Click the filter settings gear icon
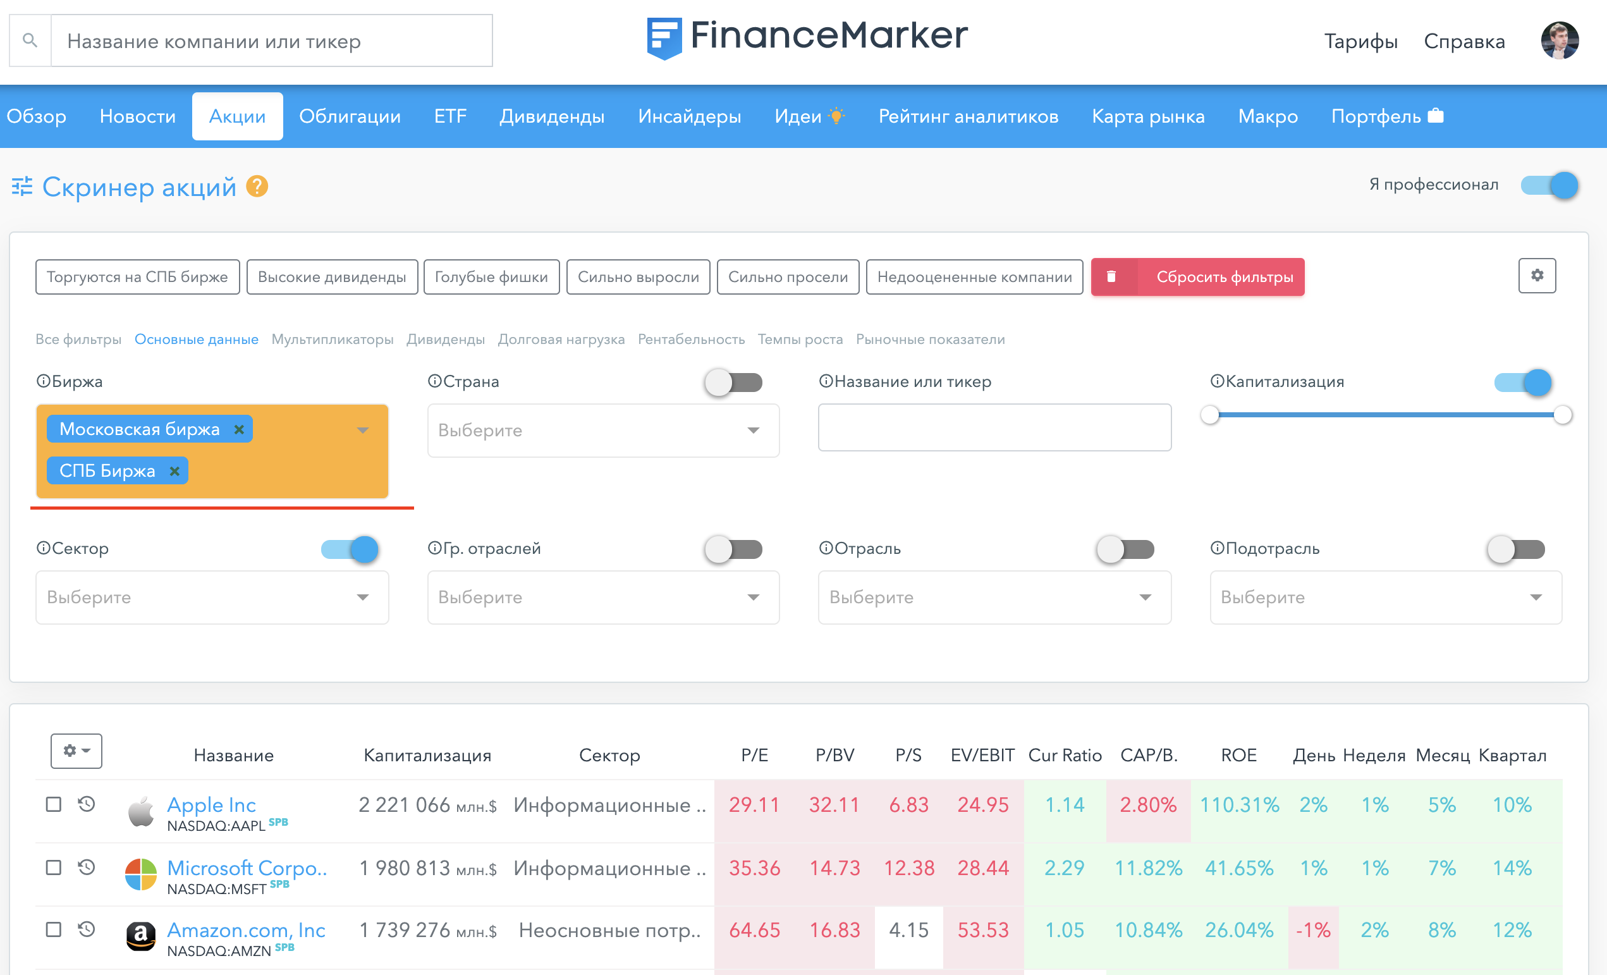 tap(1537, 276)
